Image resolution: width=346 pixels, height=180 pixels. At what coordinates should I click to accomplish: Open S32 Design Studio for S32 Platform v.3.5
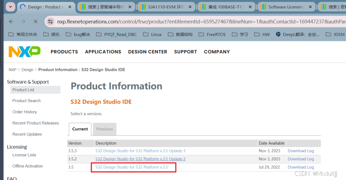pos(132,167)
